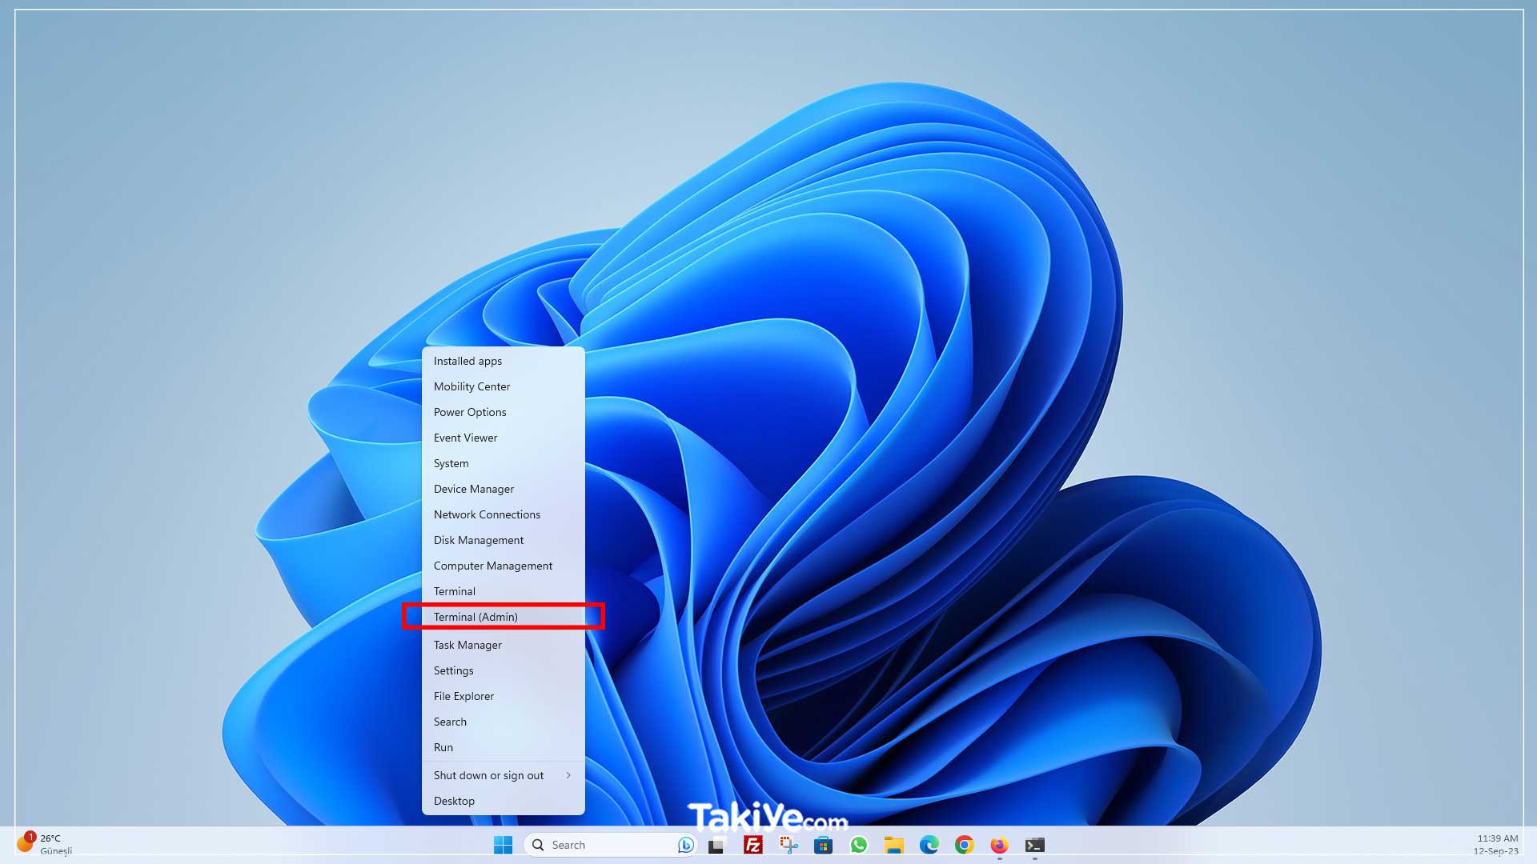Open WhatsApp from the taskbar
The height and width of the screenshot is (864, 1537).
pos(859,845)
